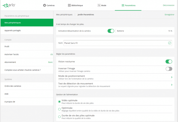Click Déconnexion to log out

tap(169, 5)
